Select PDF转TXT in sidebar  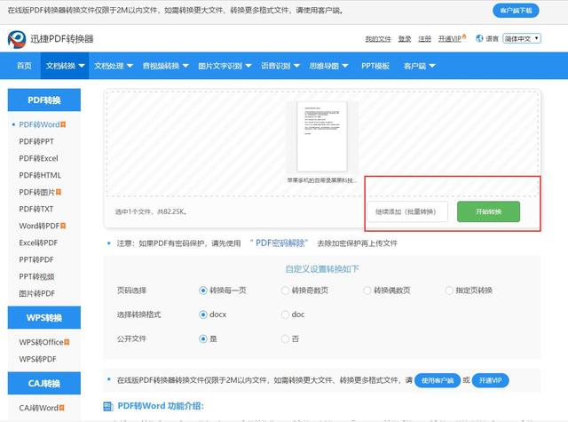[x=35, y=209]
